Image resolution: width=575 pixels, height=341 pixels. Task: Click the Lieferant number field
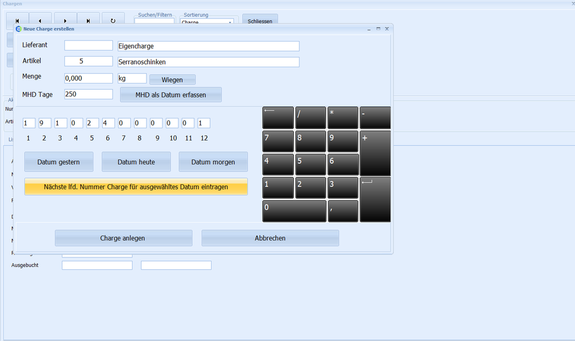(88, 45)
